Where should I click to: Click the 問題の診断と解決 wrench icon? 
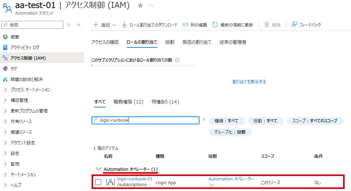pyautogui.click(x=5, y=79)
